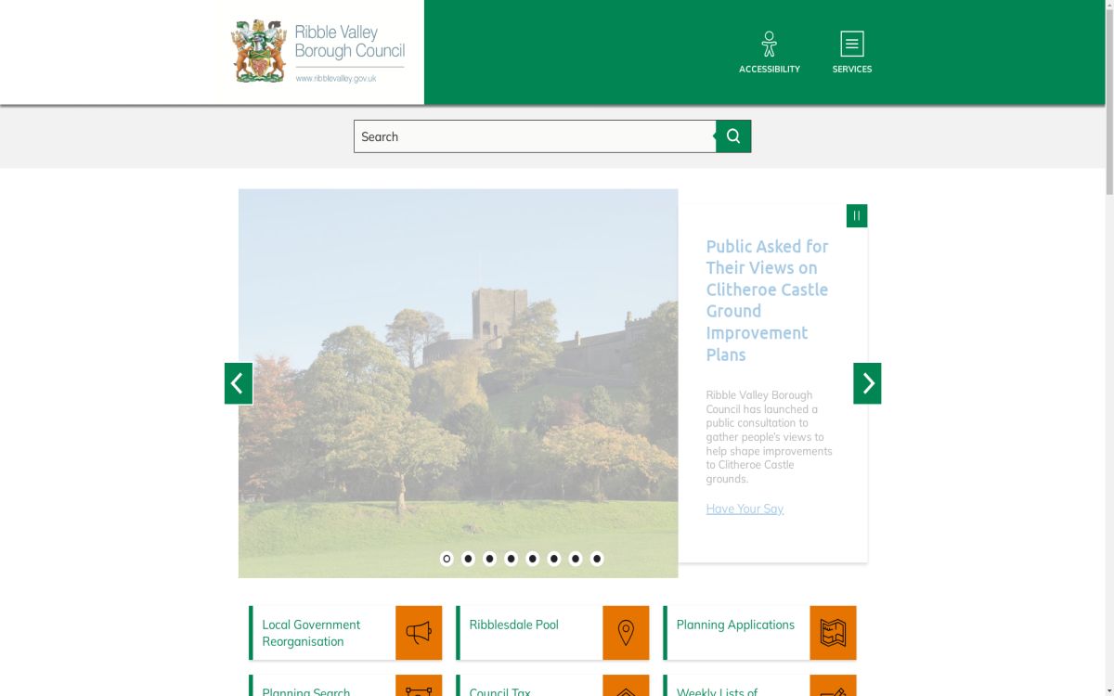Viewport: 1114px width, 696px height.
Task: Select the first carousel indicator dot
Action: pos(447,559)
